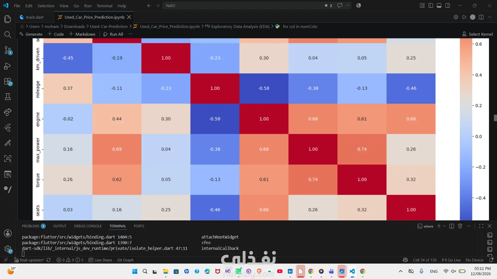Open the Testing flask view
Image resolution: width=497 pixels, height=279 pixels.
coord(8,97)
